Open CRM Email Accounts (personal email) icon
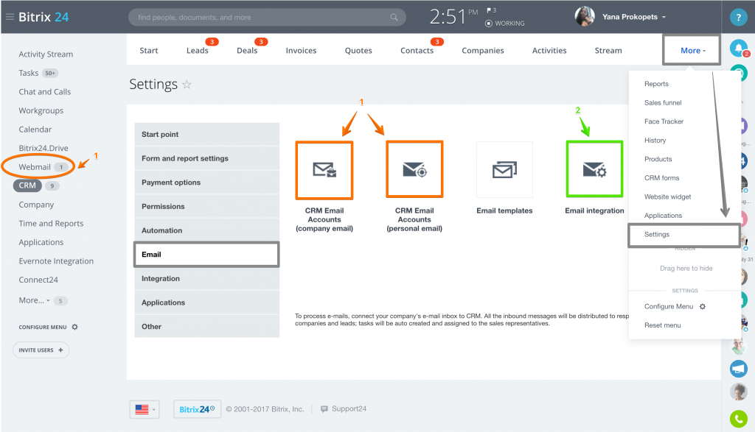 (414, 169)
